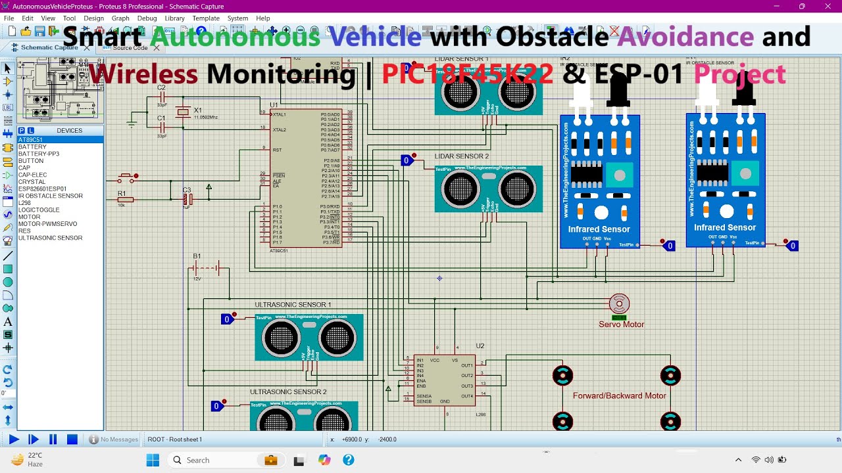Click the Open Project folder icon
The width and height of the screenshot is (842, 473).
(26, 31)
